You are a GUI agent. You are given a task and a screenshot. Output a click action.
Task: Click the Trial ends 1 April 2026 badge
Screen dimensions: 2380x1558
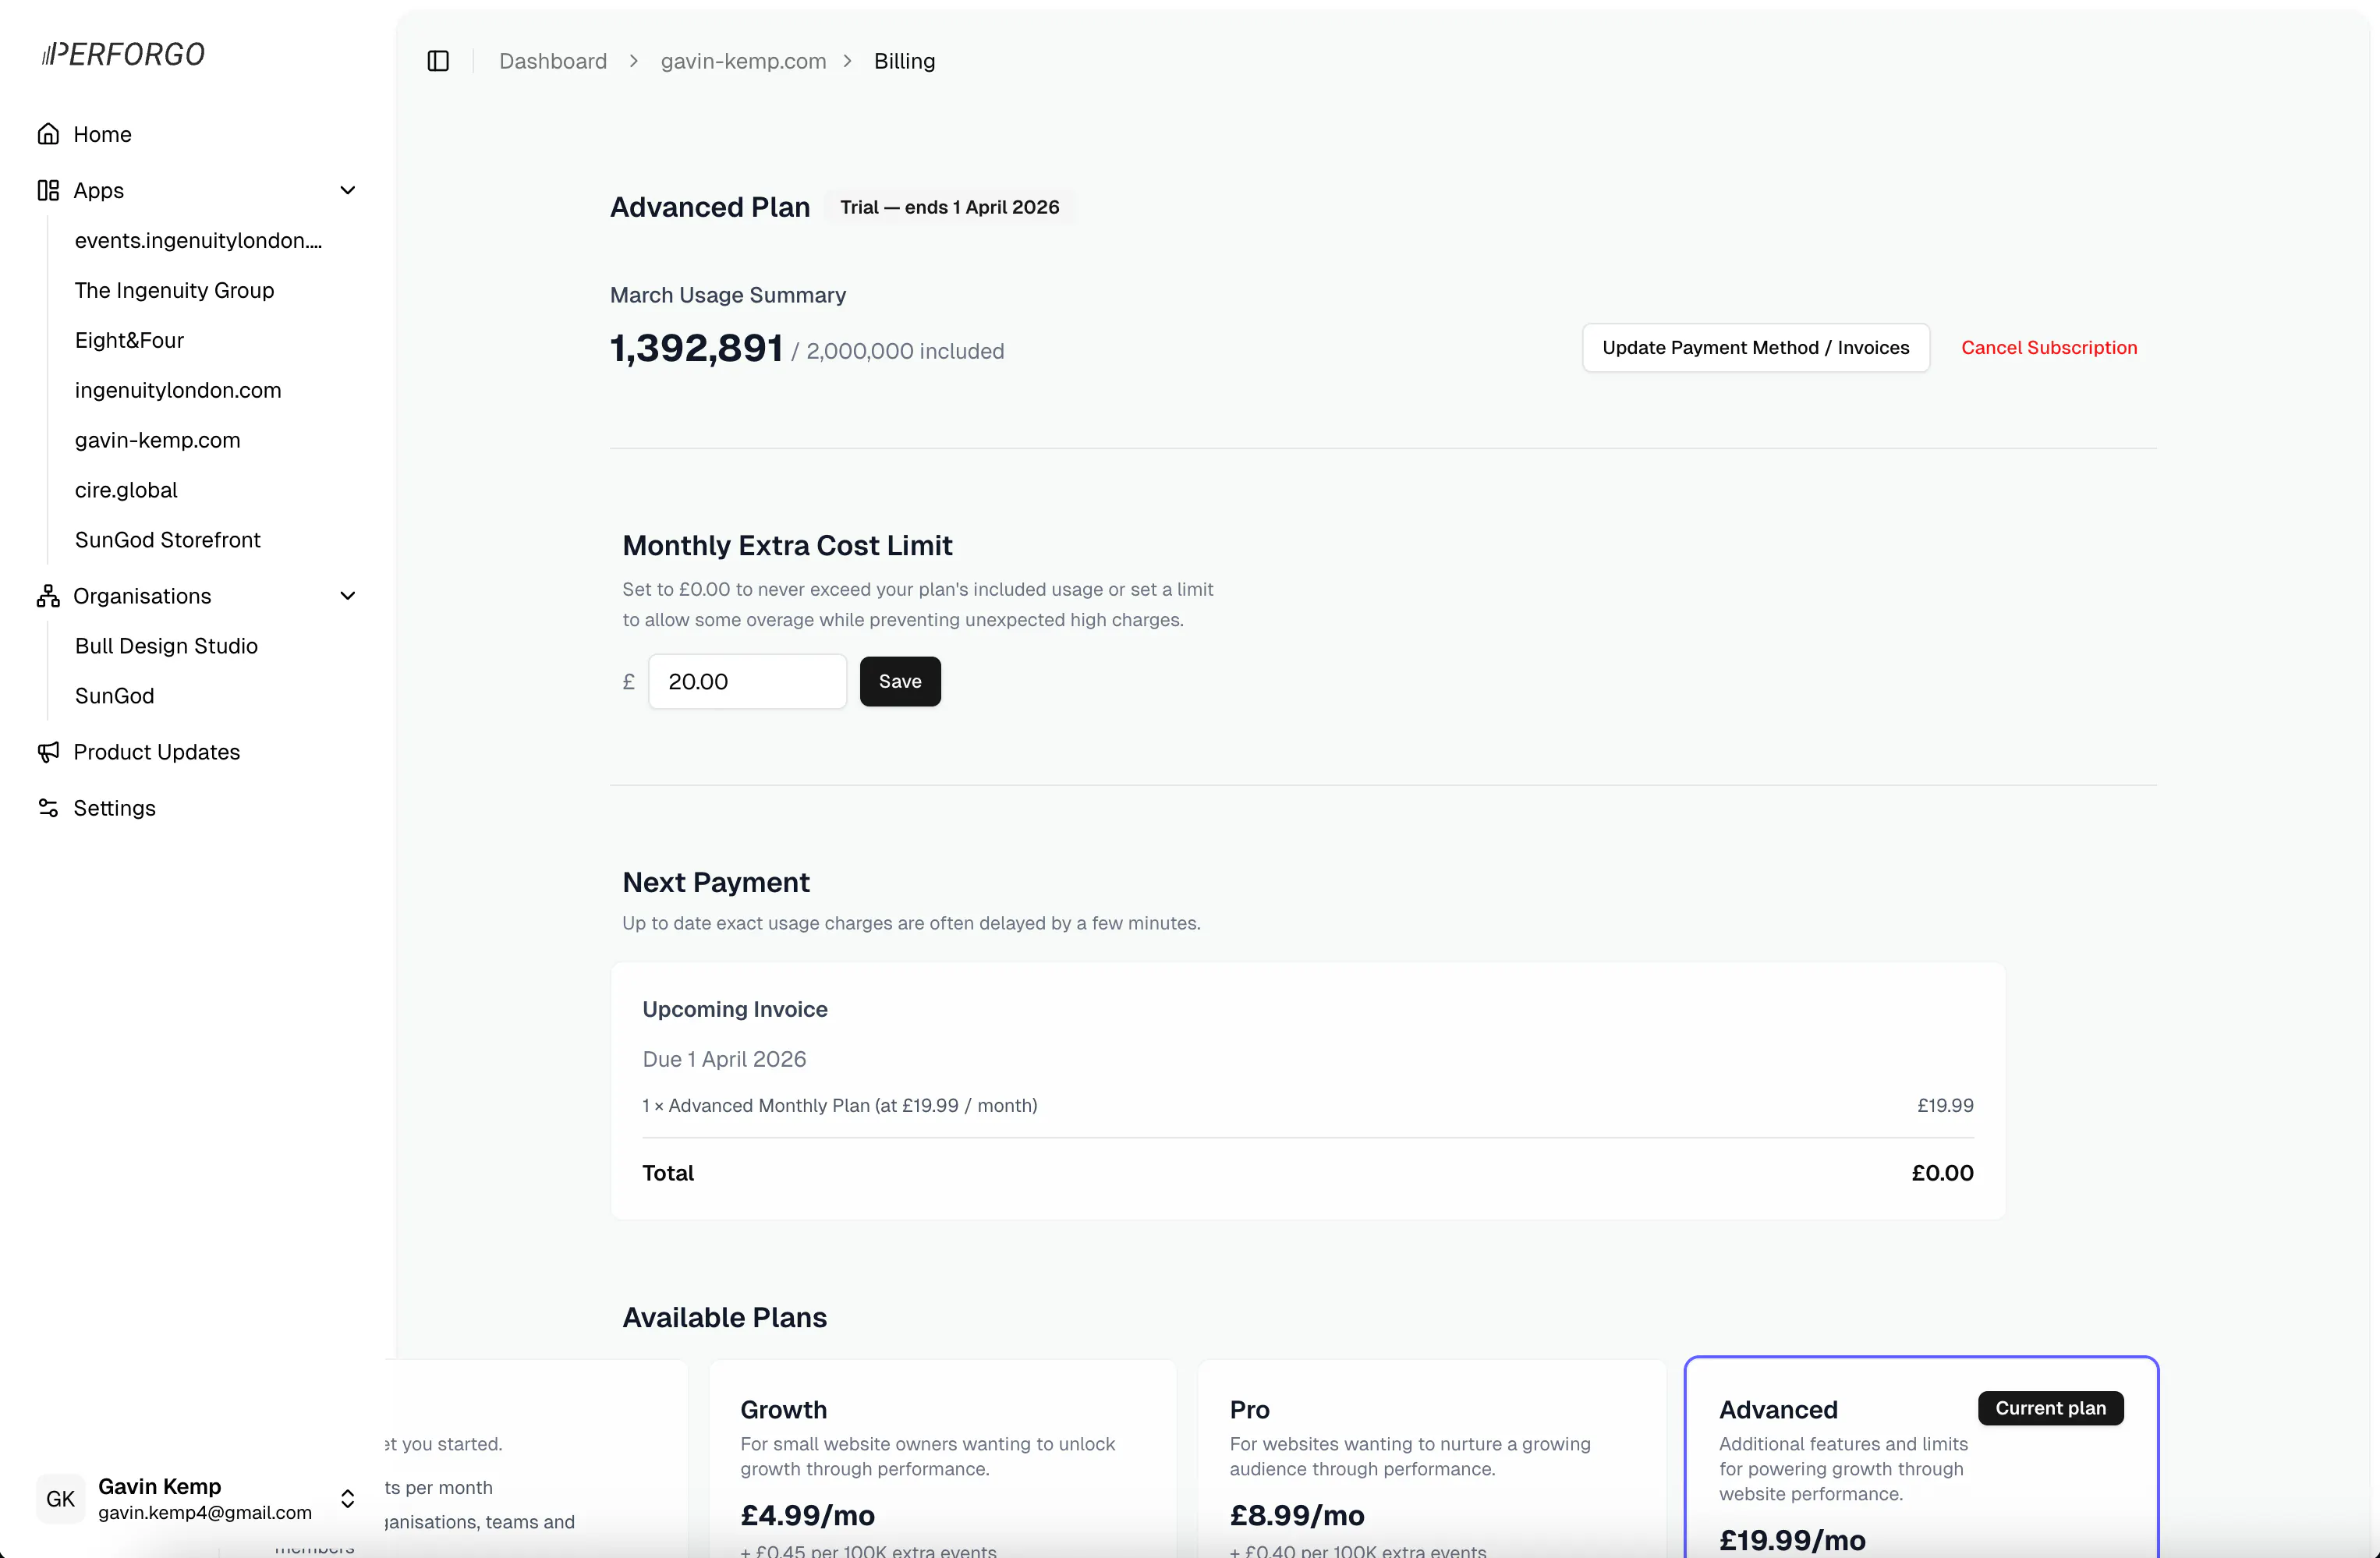(949, 207)
